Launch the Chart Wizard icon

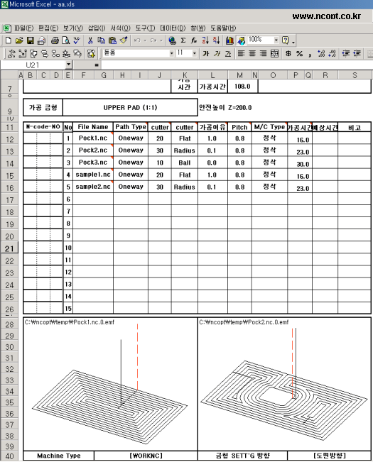229,40
